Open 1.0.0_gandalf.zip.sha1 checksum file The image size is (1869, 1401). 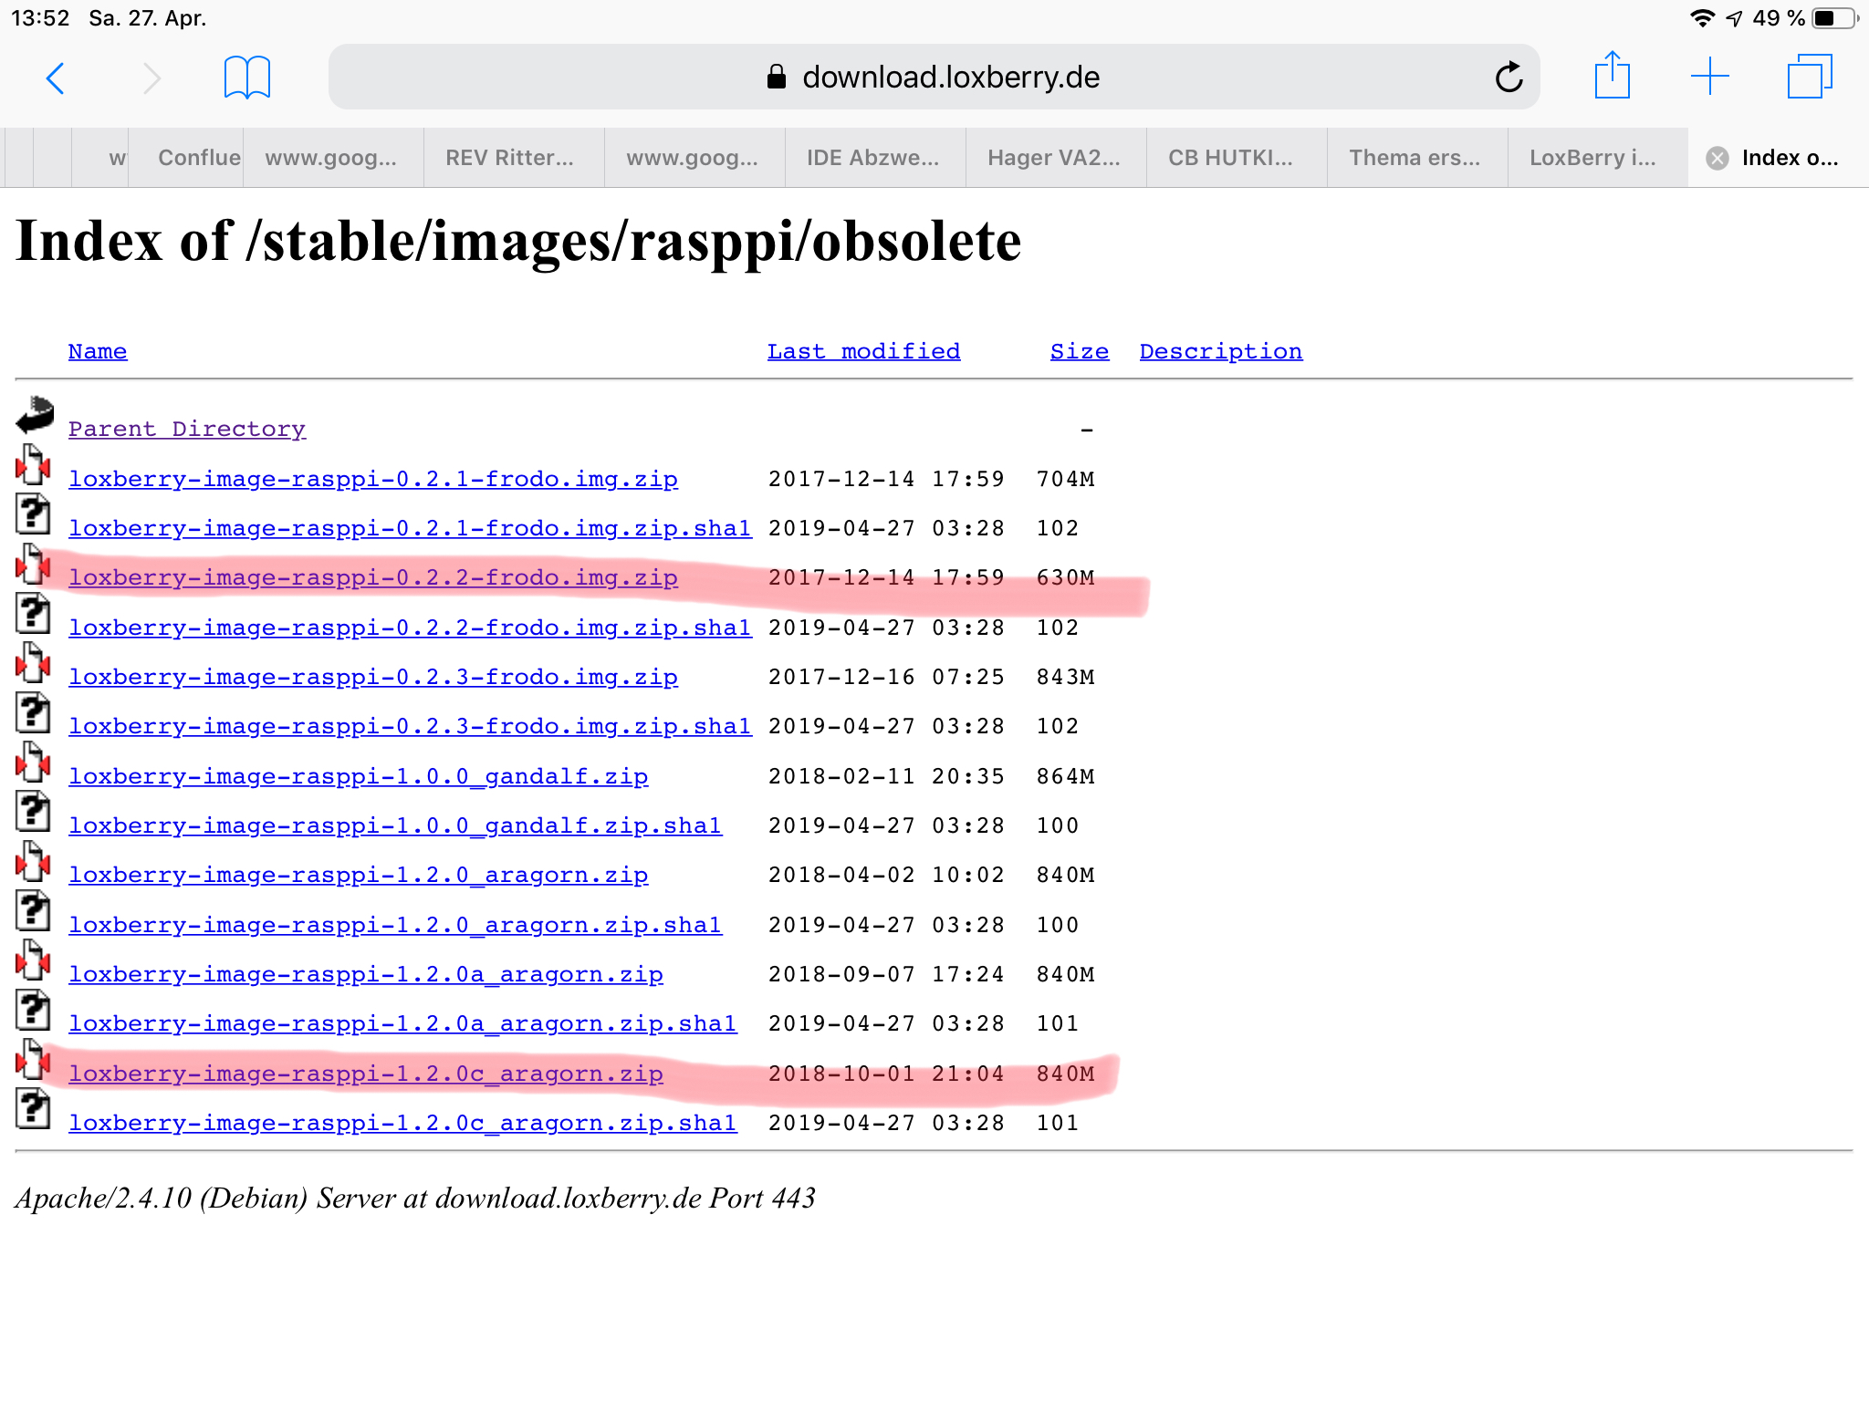coord(394,825)
